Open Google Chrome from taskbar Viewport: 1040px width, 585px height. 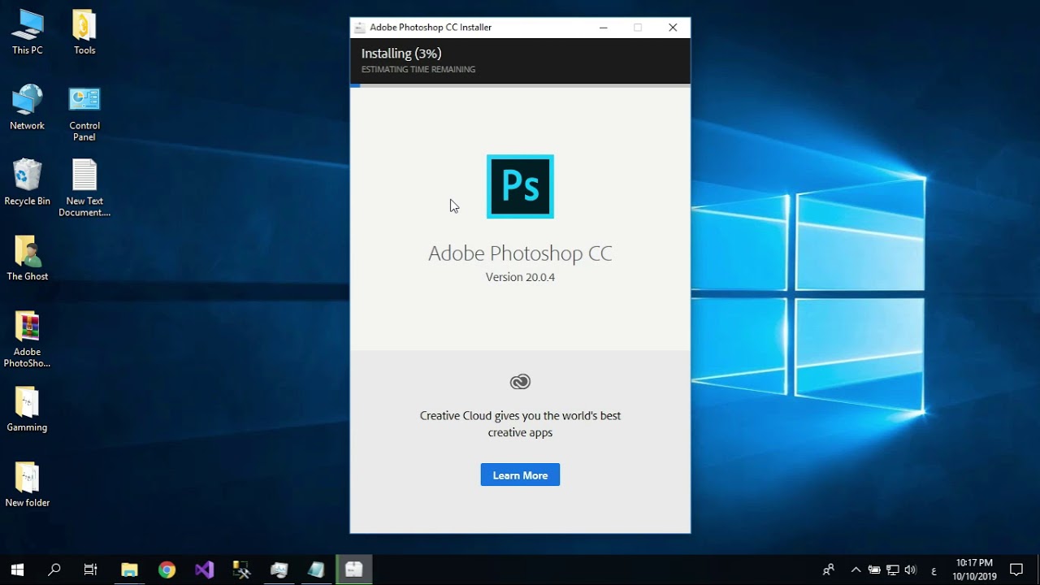click(167, 570)
